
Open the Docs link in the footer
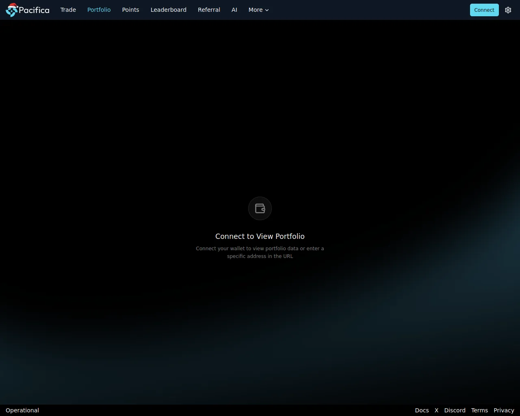(x=422, y=410)
